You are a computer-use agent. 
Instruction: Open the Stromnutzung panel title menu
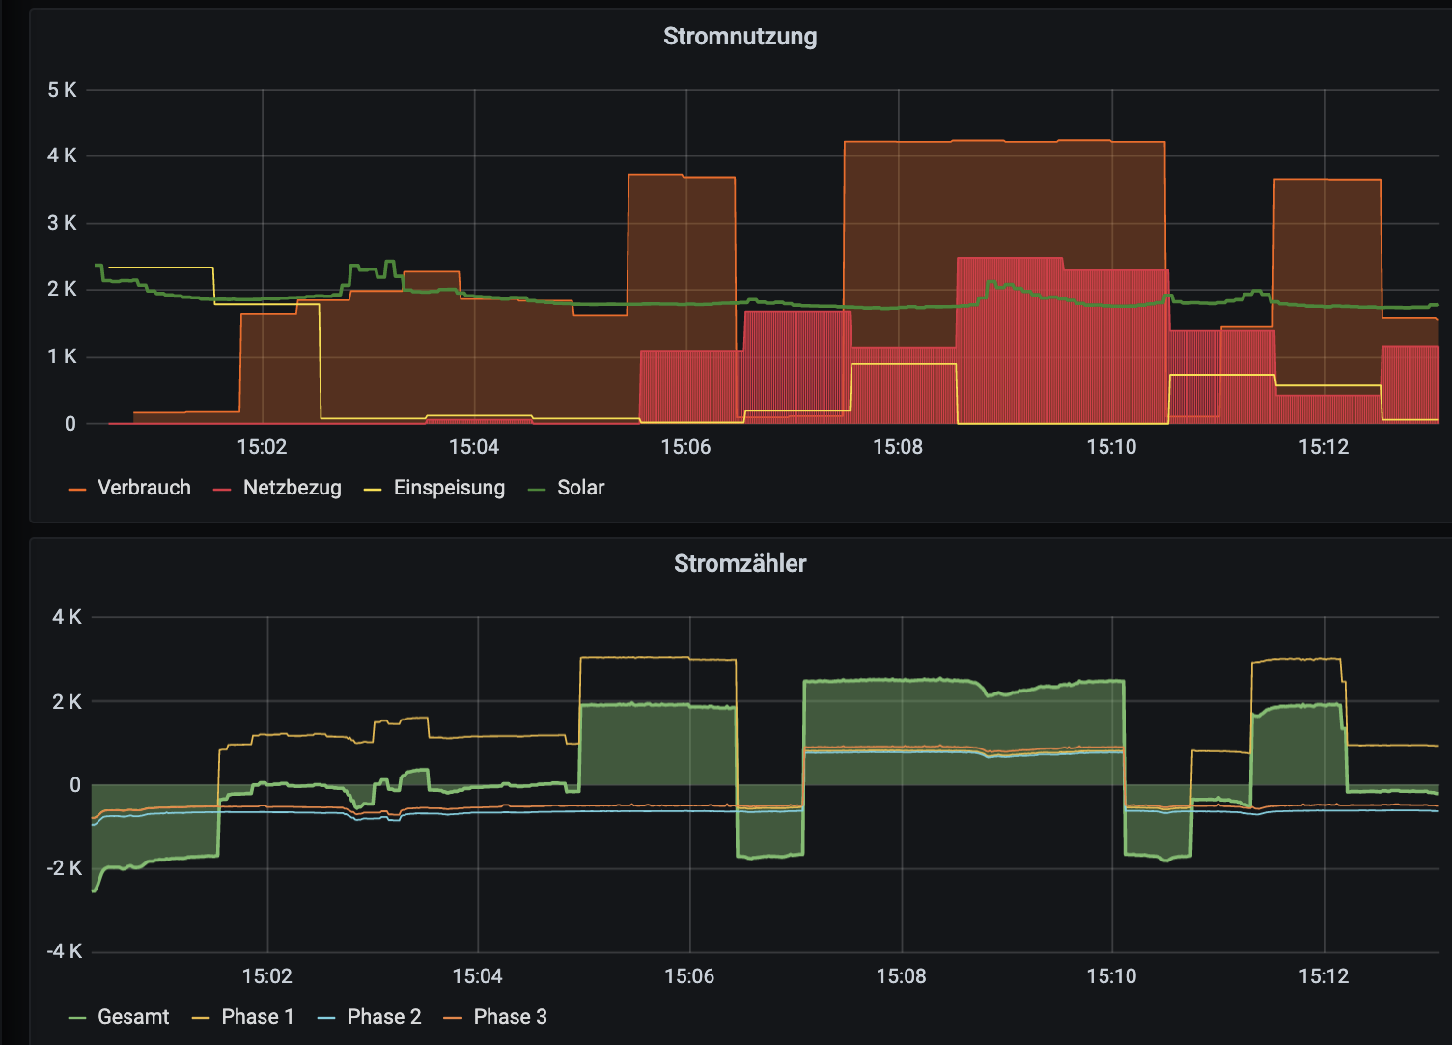click(740, 37)
